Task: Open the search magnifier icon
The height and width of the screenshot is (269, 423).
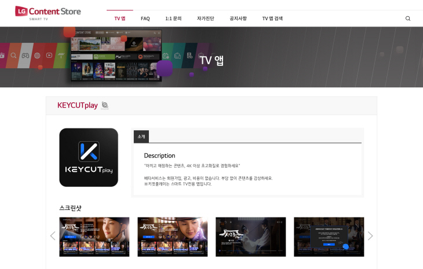Action: point(408,19)
